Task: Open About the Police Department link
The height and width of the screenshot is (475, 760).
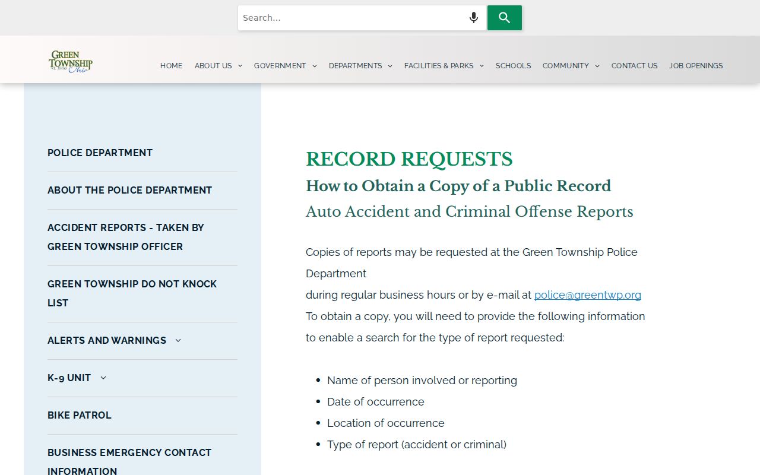Action: click(129, 190)
